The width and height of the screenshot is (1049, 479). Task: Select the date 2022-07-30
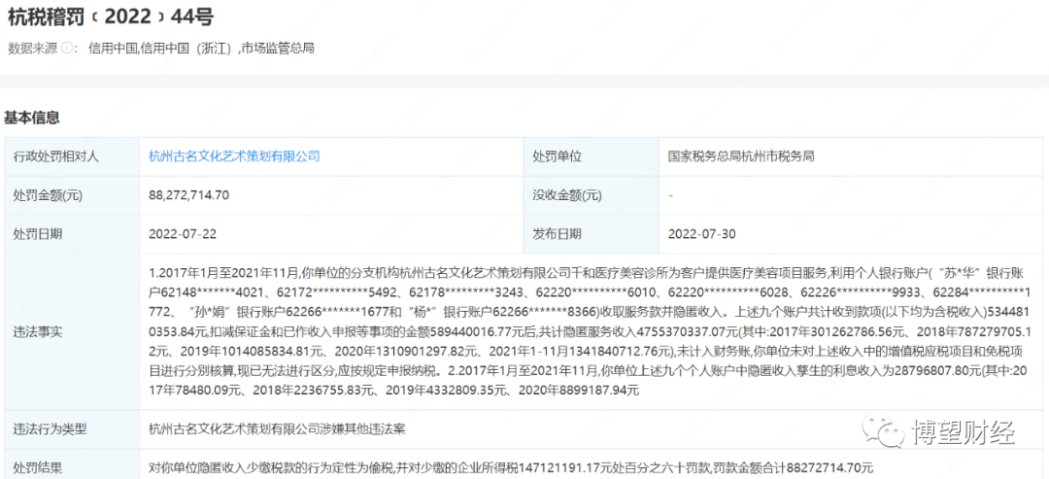[702, 234]
